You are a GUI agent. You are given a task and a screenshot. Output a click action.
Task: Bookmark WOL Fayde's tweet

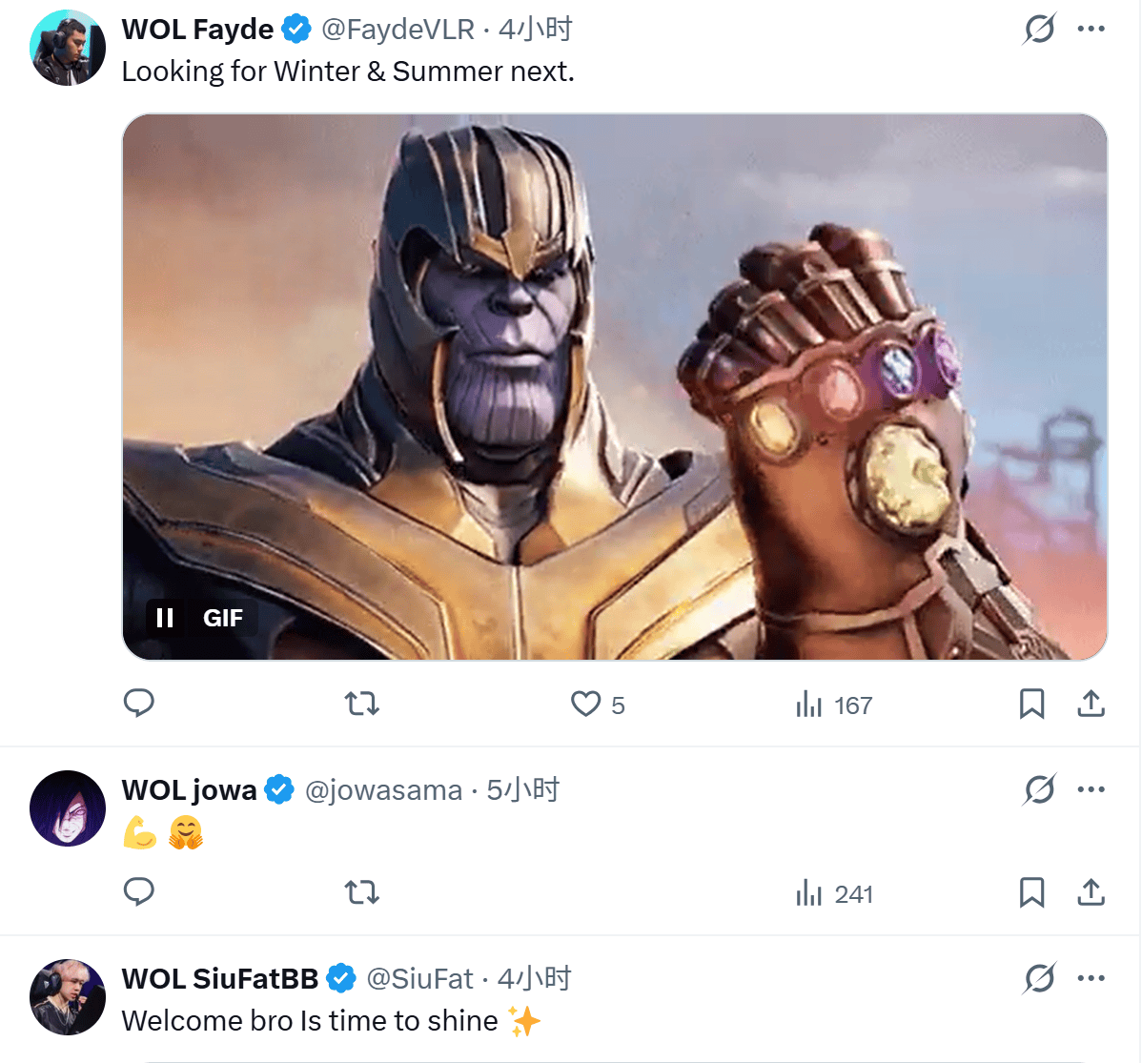point(1031,704)
